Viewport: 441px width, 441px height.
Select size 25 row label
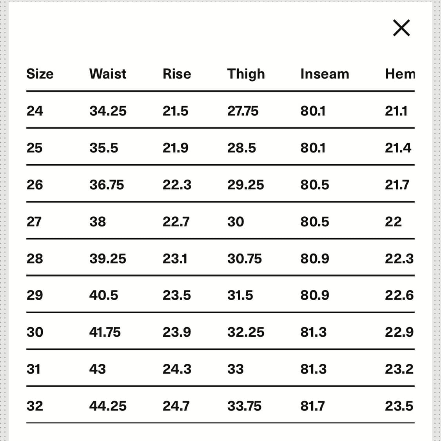34,148
